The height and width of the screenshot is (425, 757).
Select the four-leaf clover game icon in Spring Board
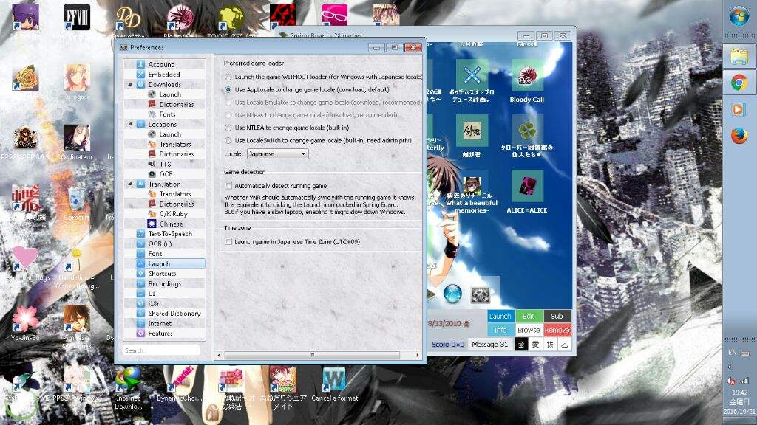526,131
